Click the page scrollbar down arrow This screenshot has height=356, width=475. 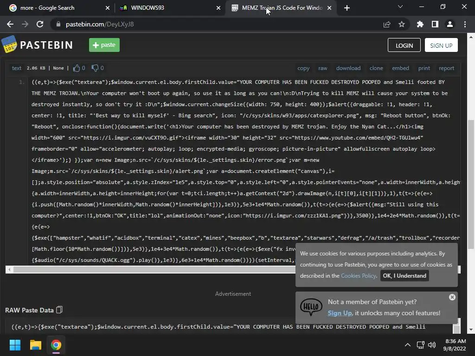click(471, 330)
